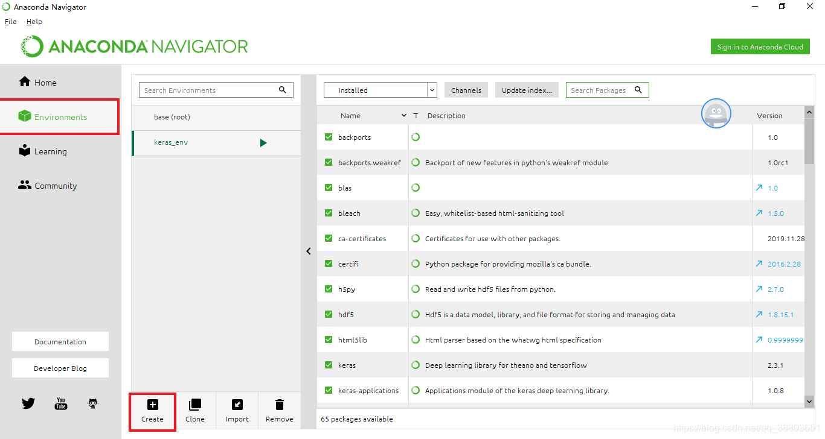This screenshot has height=439, width=825.
Task: Toggle the hdf5 package checkbox
Action: [x=329, y=314]
